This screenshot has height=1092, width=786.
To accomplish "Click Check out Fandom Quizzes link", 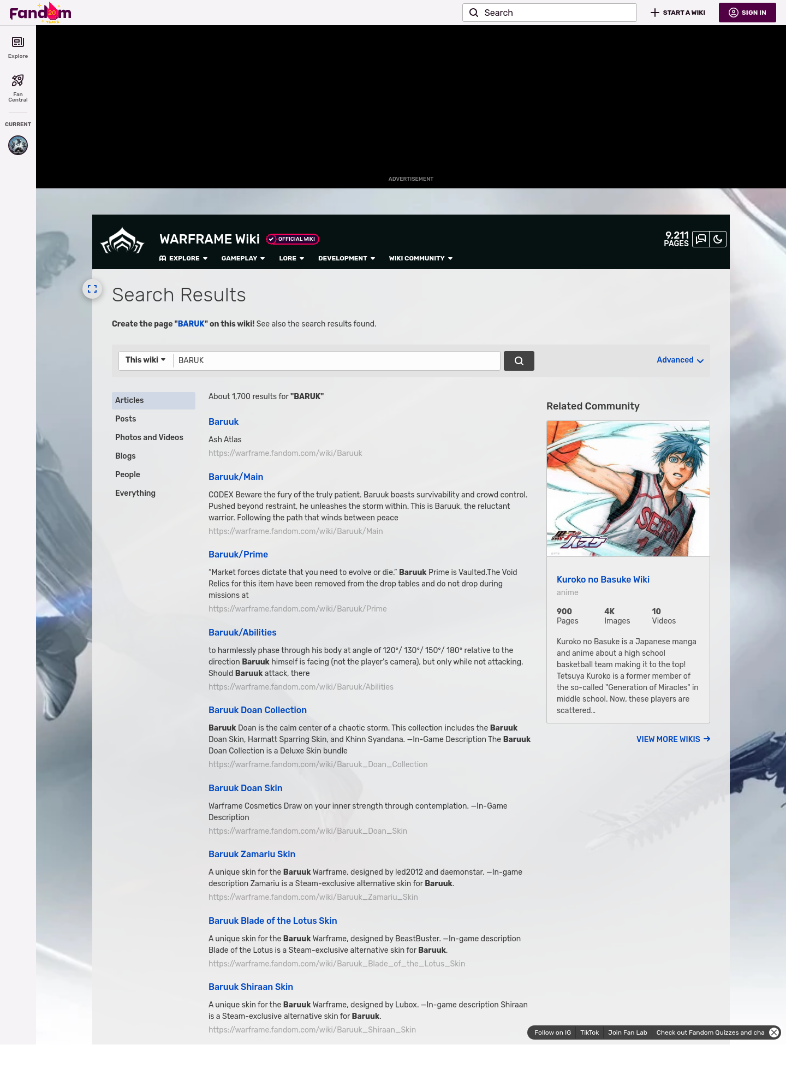I will coord(710,1032).
